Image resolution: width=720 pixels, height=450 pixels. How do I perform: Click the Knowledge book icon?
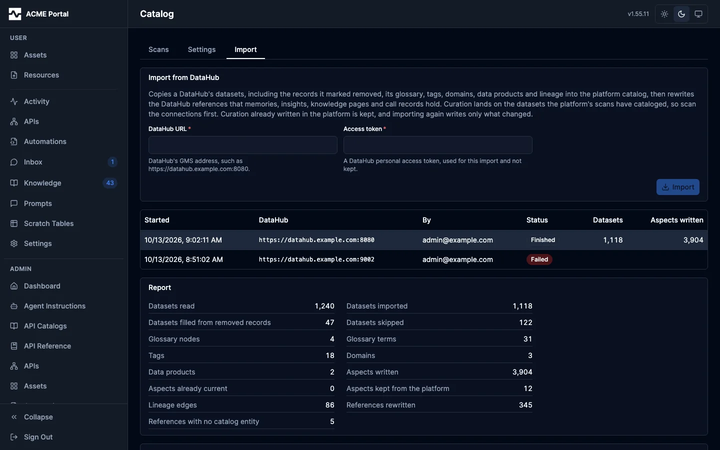pos(14,183)
